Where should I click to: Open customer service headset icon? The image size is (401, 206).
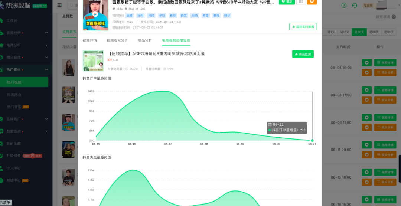[355, 5]
